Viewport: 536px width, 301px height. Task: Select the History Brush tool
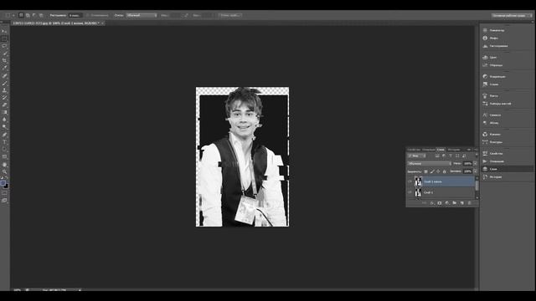coord(4,98)
